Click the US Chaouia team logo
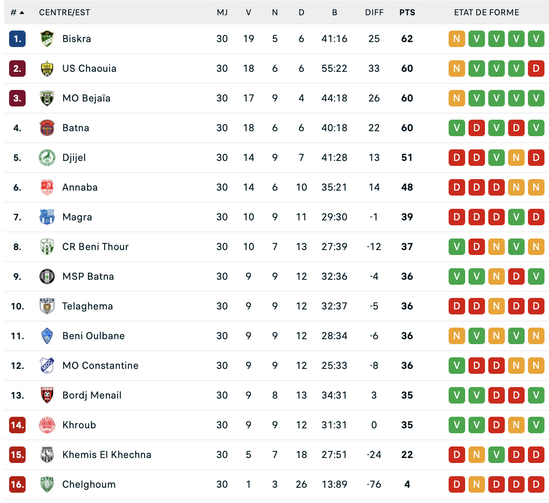 click(x=47, y=68)
